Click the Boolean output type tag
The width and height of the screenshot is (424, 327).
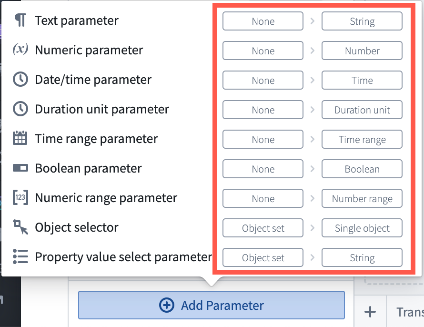pyautogui.click(x=362, y=169)
